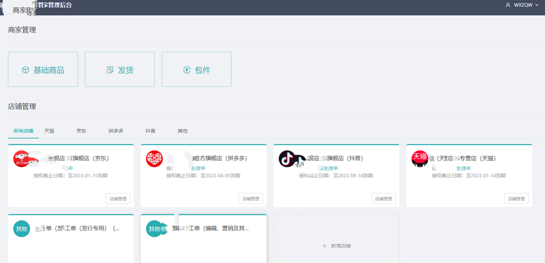Switch to the 抖音 tab

coord(151,131)
